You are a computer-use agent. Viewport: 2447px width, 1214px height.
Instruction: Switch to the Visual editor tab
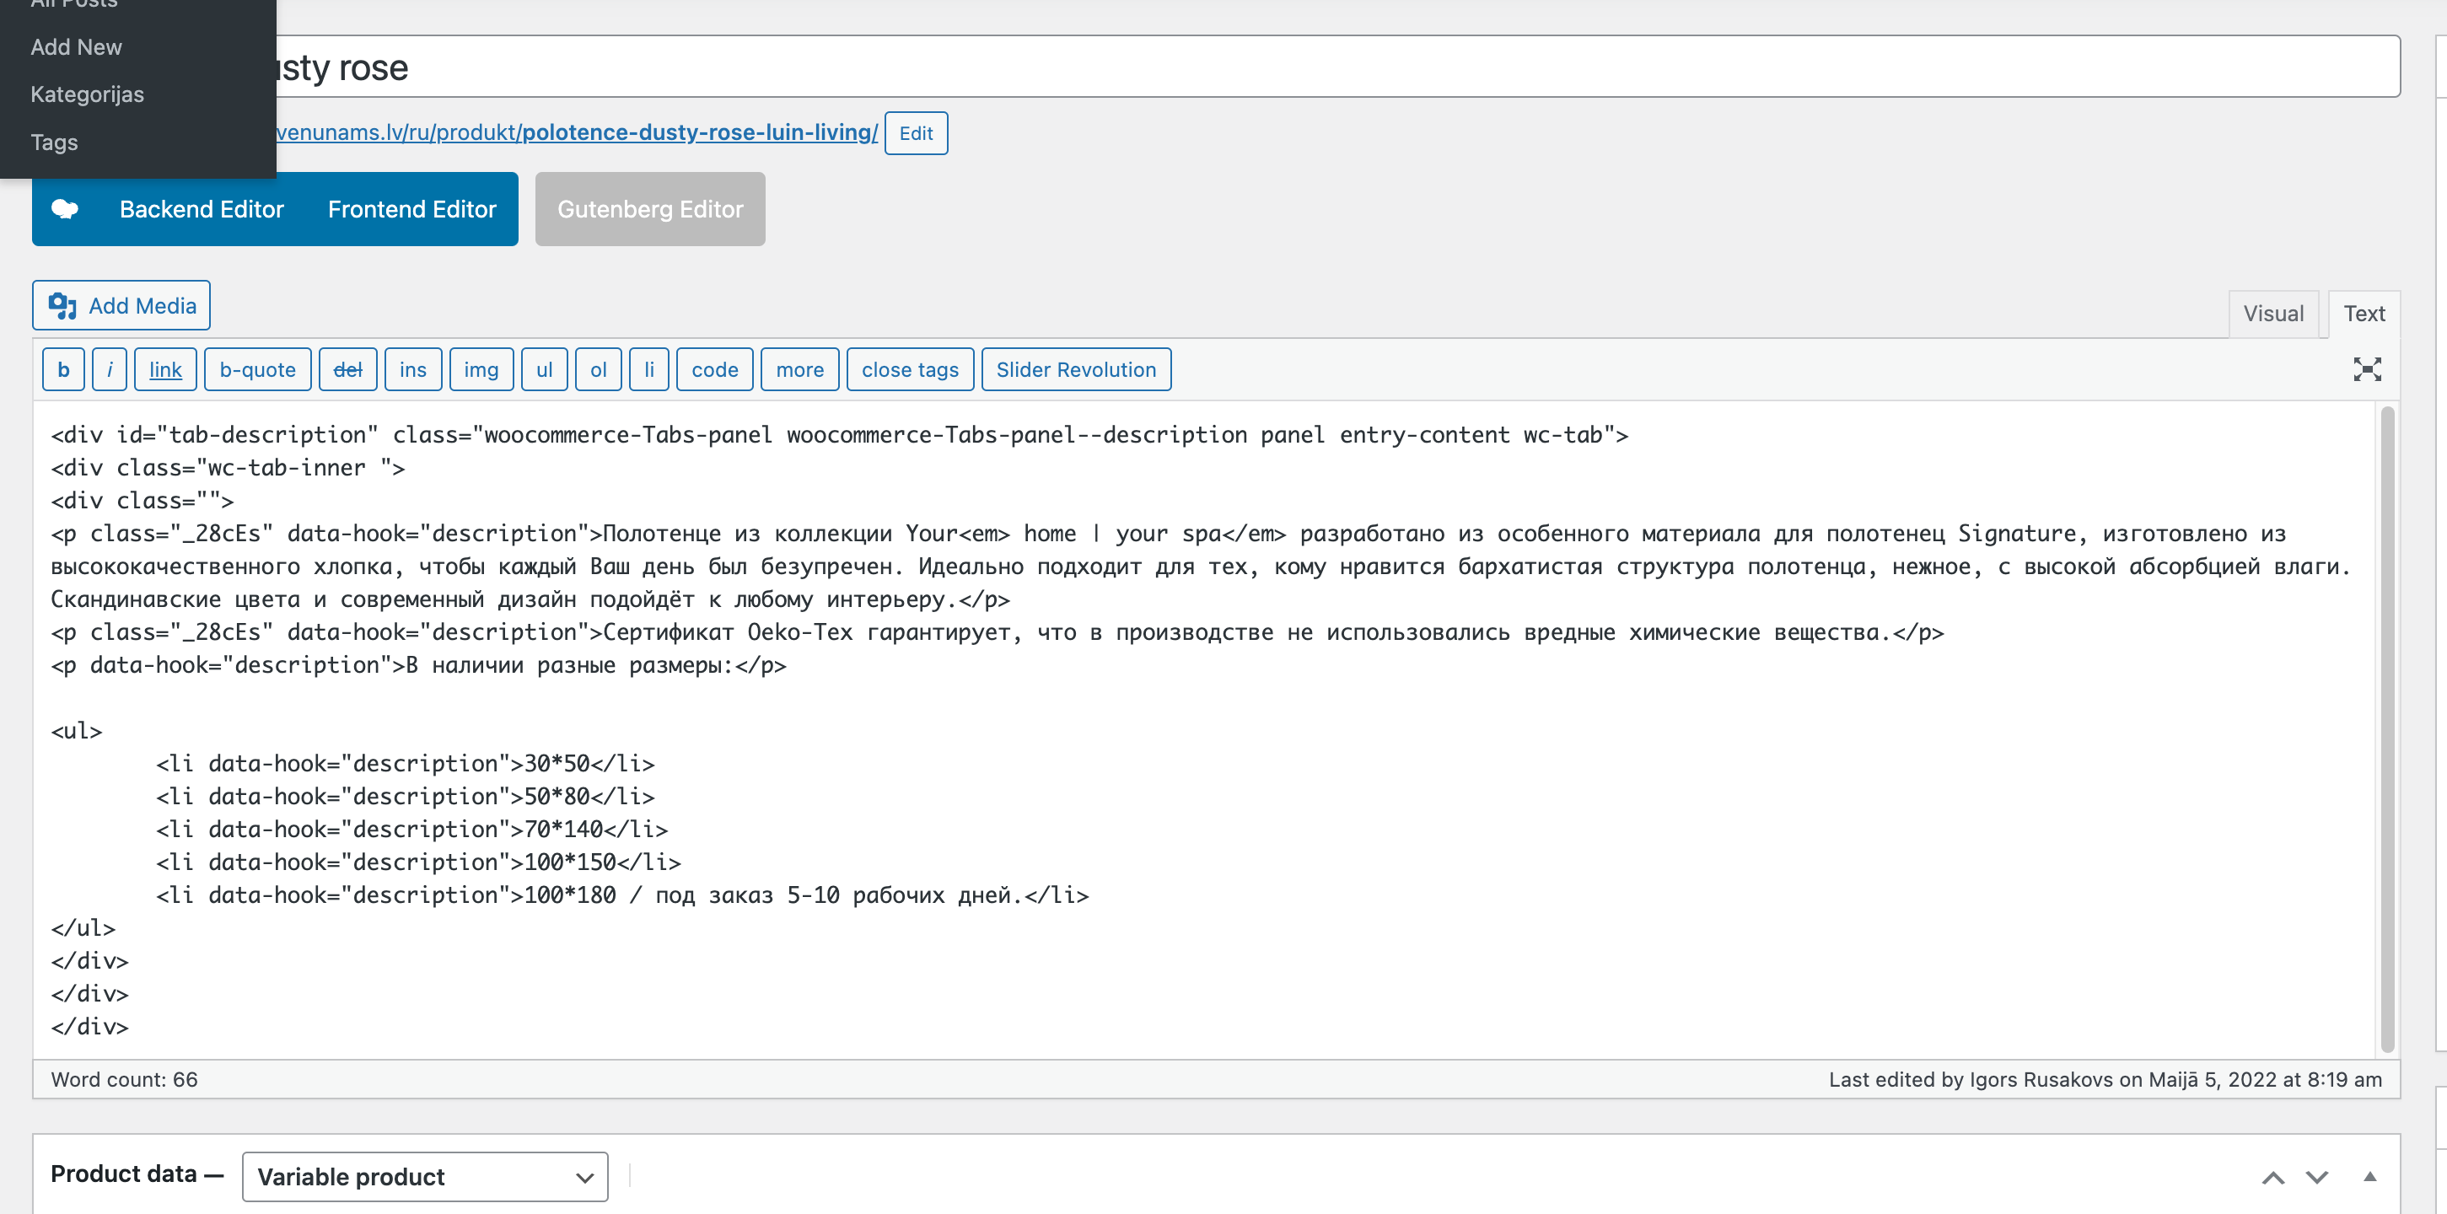2272,314
